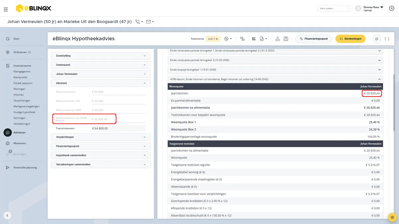Click the Toetsrente 4,611 % value
The height and width of the screenshot is (224, 399).
pos(213,39)
